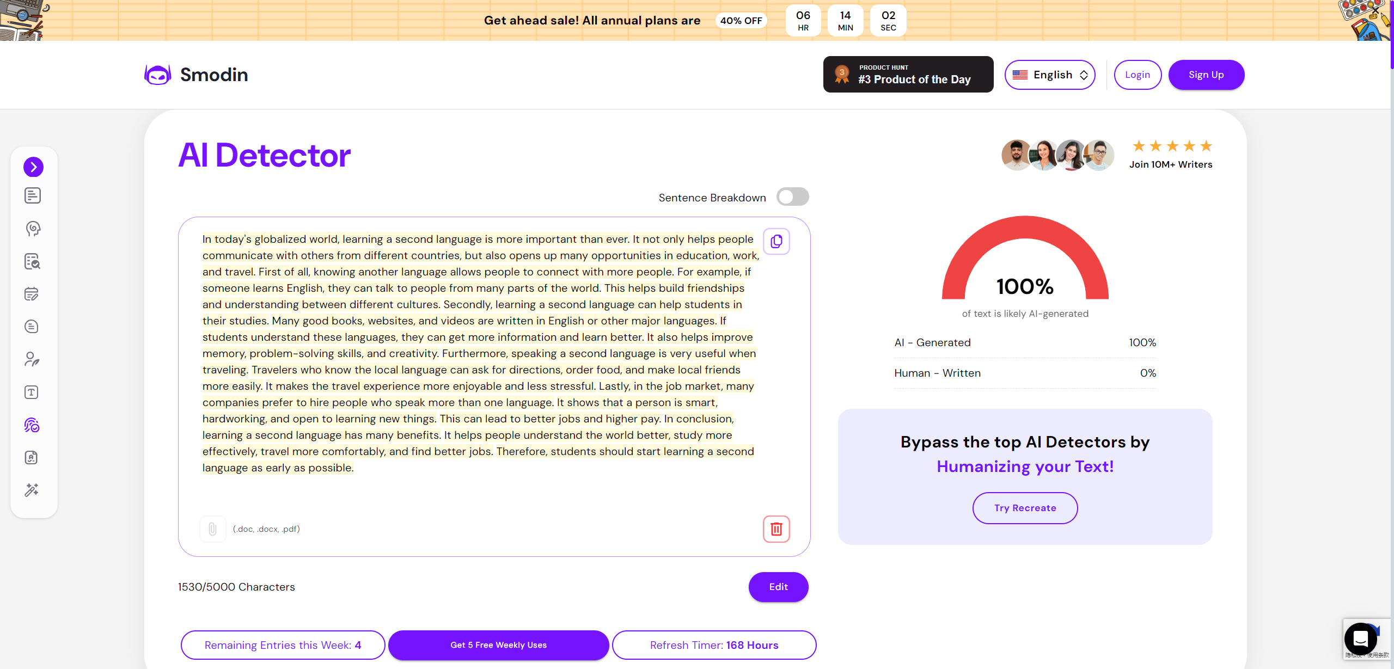Attach a file with the paperclip icon
Viewport: 1394px width, 669px height.
pyautogui.click(x=212, y=529)
